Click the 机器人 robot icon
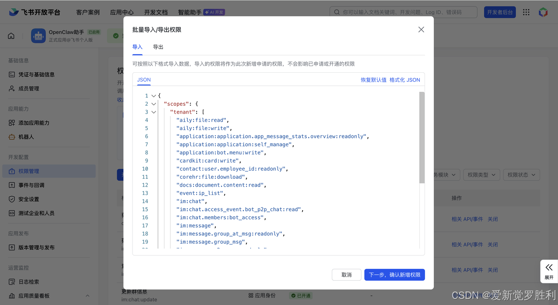 pos(12,137)
